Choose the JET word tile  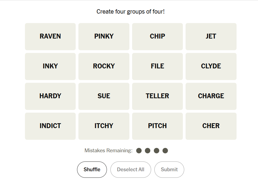tap(211, 37)
